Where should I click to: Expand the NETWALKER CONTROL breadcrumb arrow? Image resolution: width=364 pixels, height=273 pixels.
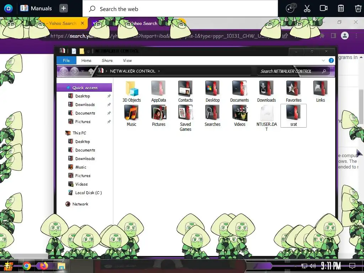point(159,71)
